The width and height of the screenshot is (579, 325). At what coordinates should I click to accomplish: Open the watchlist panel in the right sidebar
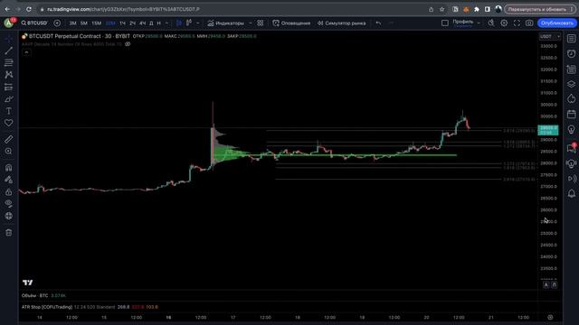pyautogui.click(x=571, y=38)
